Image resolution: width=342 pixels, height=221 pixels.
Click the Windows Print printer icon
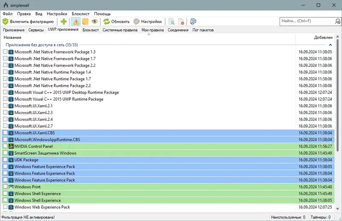[x=11, y=187]
